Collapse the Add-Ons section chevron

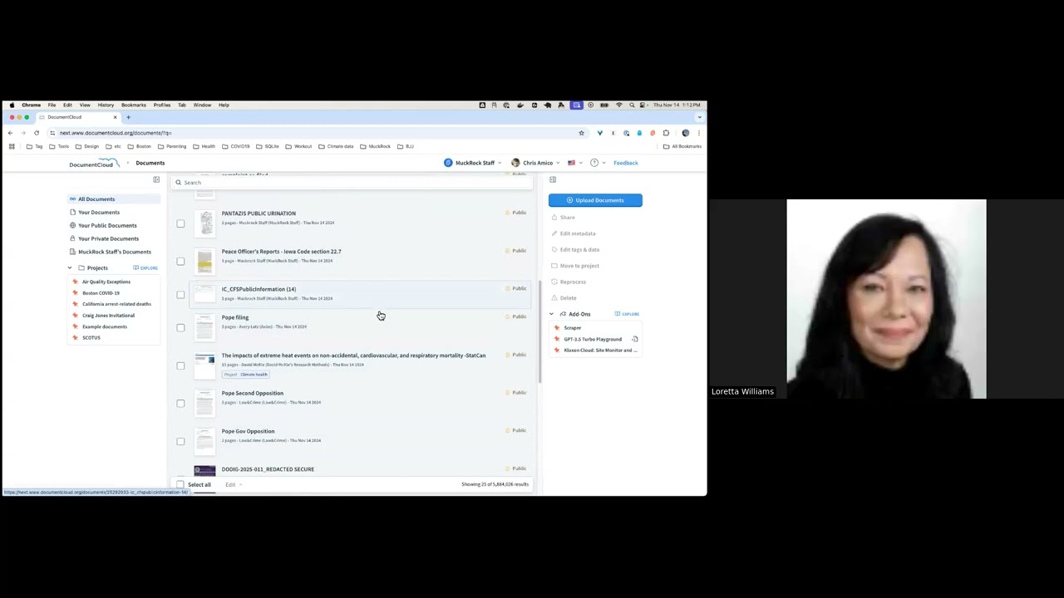[551, 314]
